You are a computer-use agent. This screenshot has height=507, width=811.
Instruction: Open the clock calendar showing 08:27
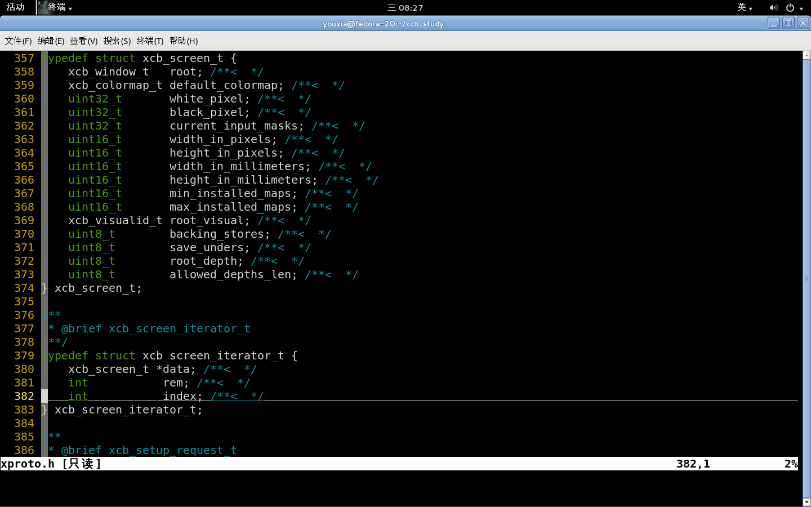point(405,7)
